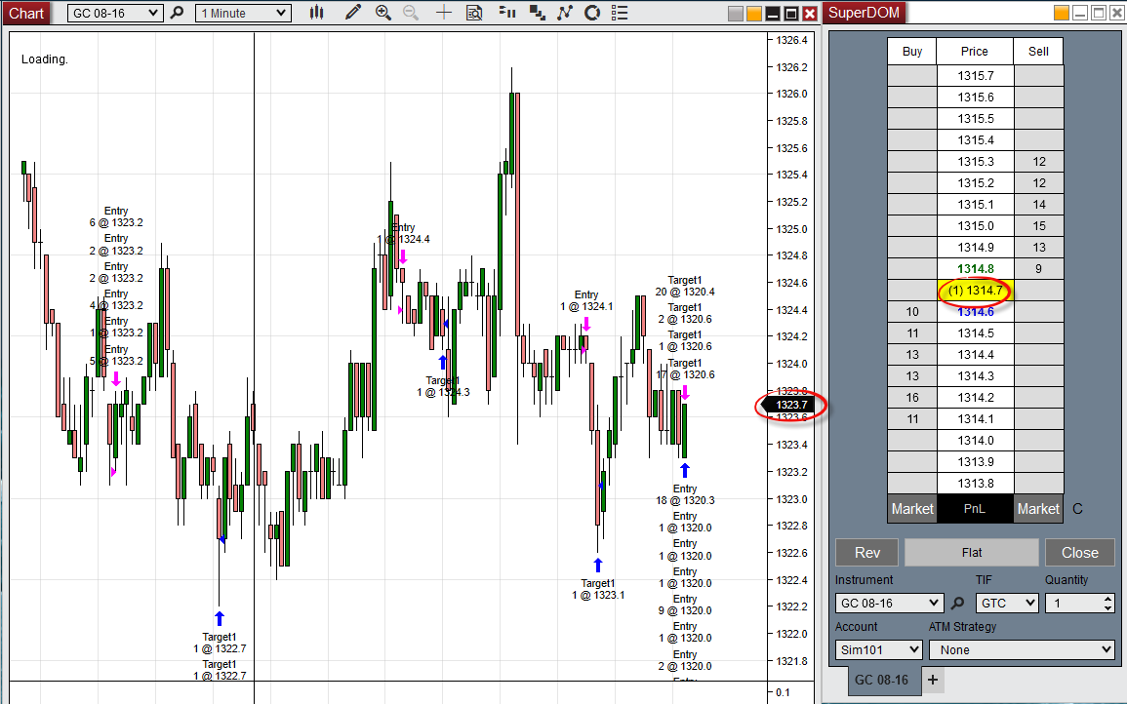Add a new SuperDOM tab with plus
This screenshot has height=704, width=1127.
933,680
